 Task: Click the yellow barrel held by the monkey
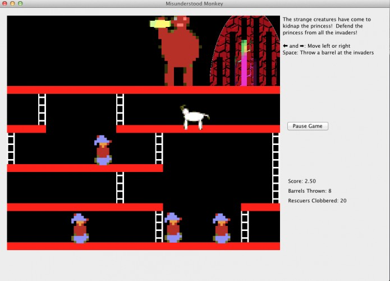[x=160, y=24]
